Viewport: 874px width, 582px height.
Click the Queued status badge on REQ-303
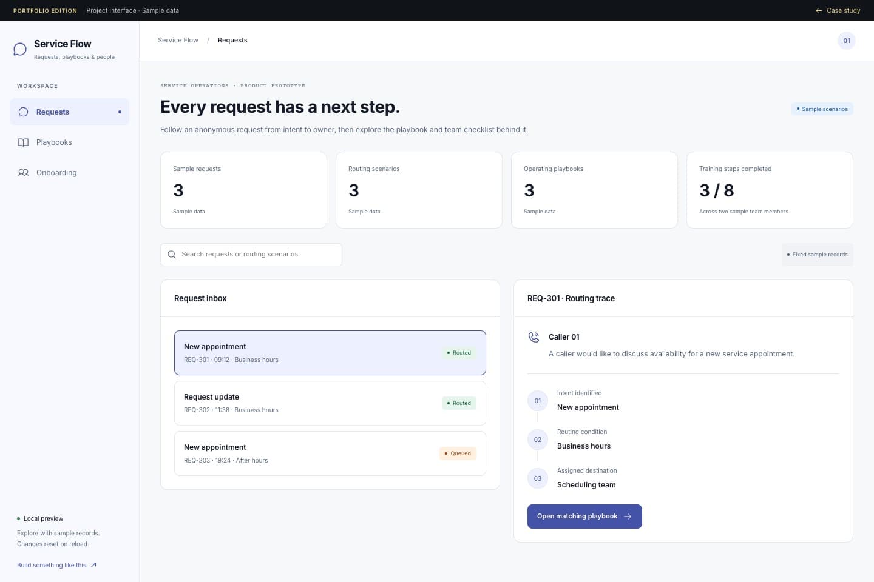pyautogui.click(x=458, y=453)
